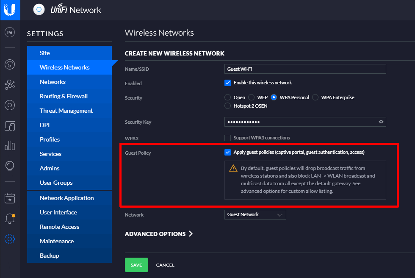Expand the Advanced Options section
Viewport: 415px width, 278px height.
click(x=159, y=234)
